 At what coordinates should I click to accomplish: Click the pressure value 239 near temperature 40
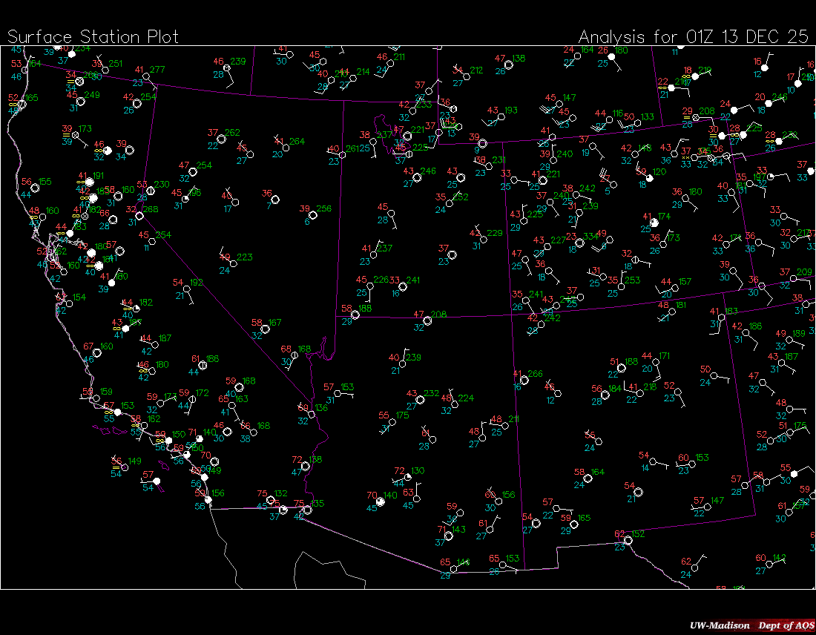click(x=413, y=358)
